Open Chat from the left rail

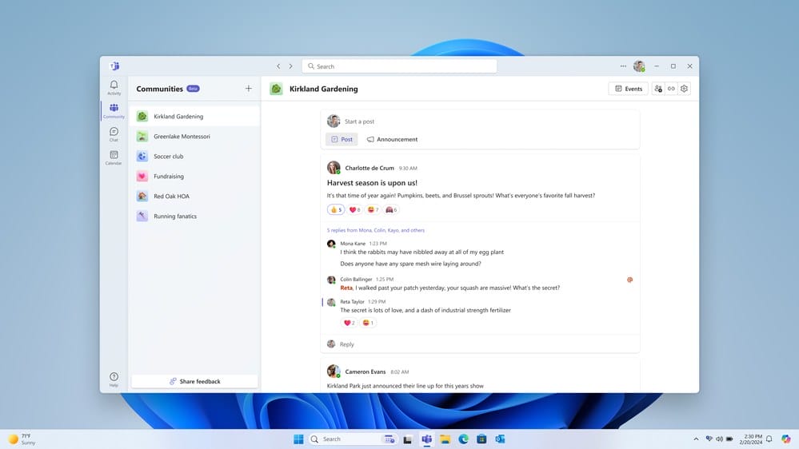pyautogui.click(x=114, y=133)
